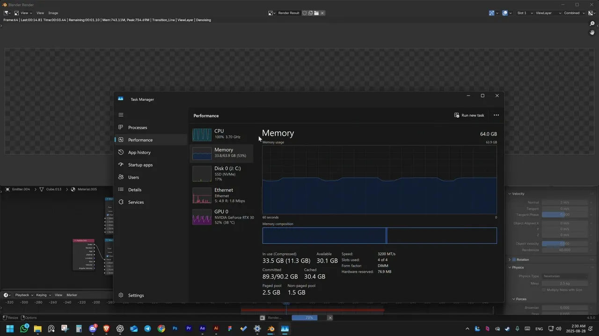Select GPU 0 NVIDIA GeForce entry
The height and width of the screenshot is (336, 599).
coord(222,217)
